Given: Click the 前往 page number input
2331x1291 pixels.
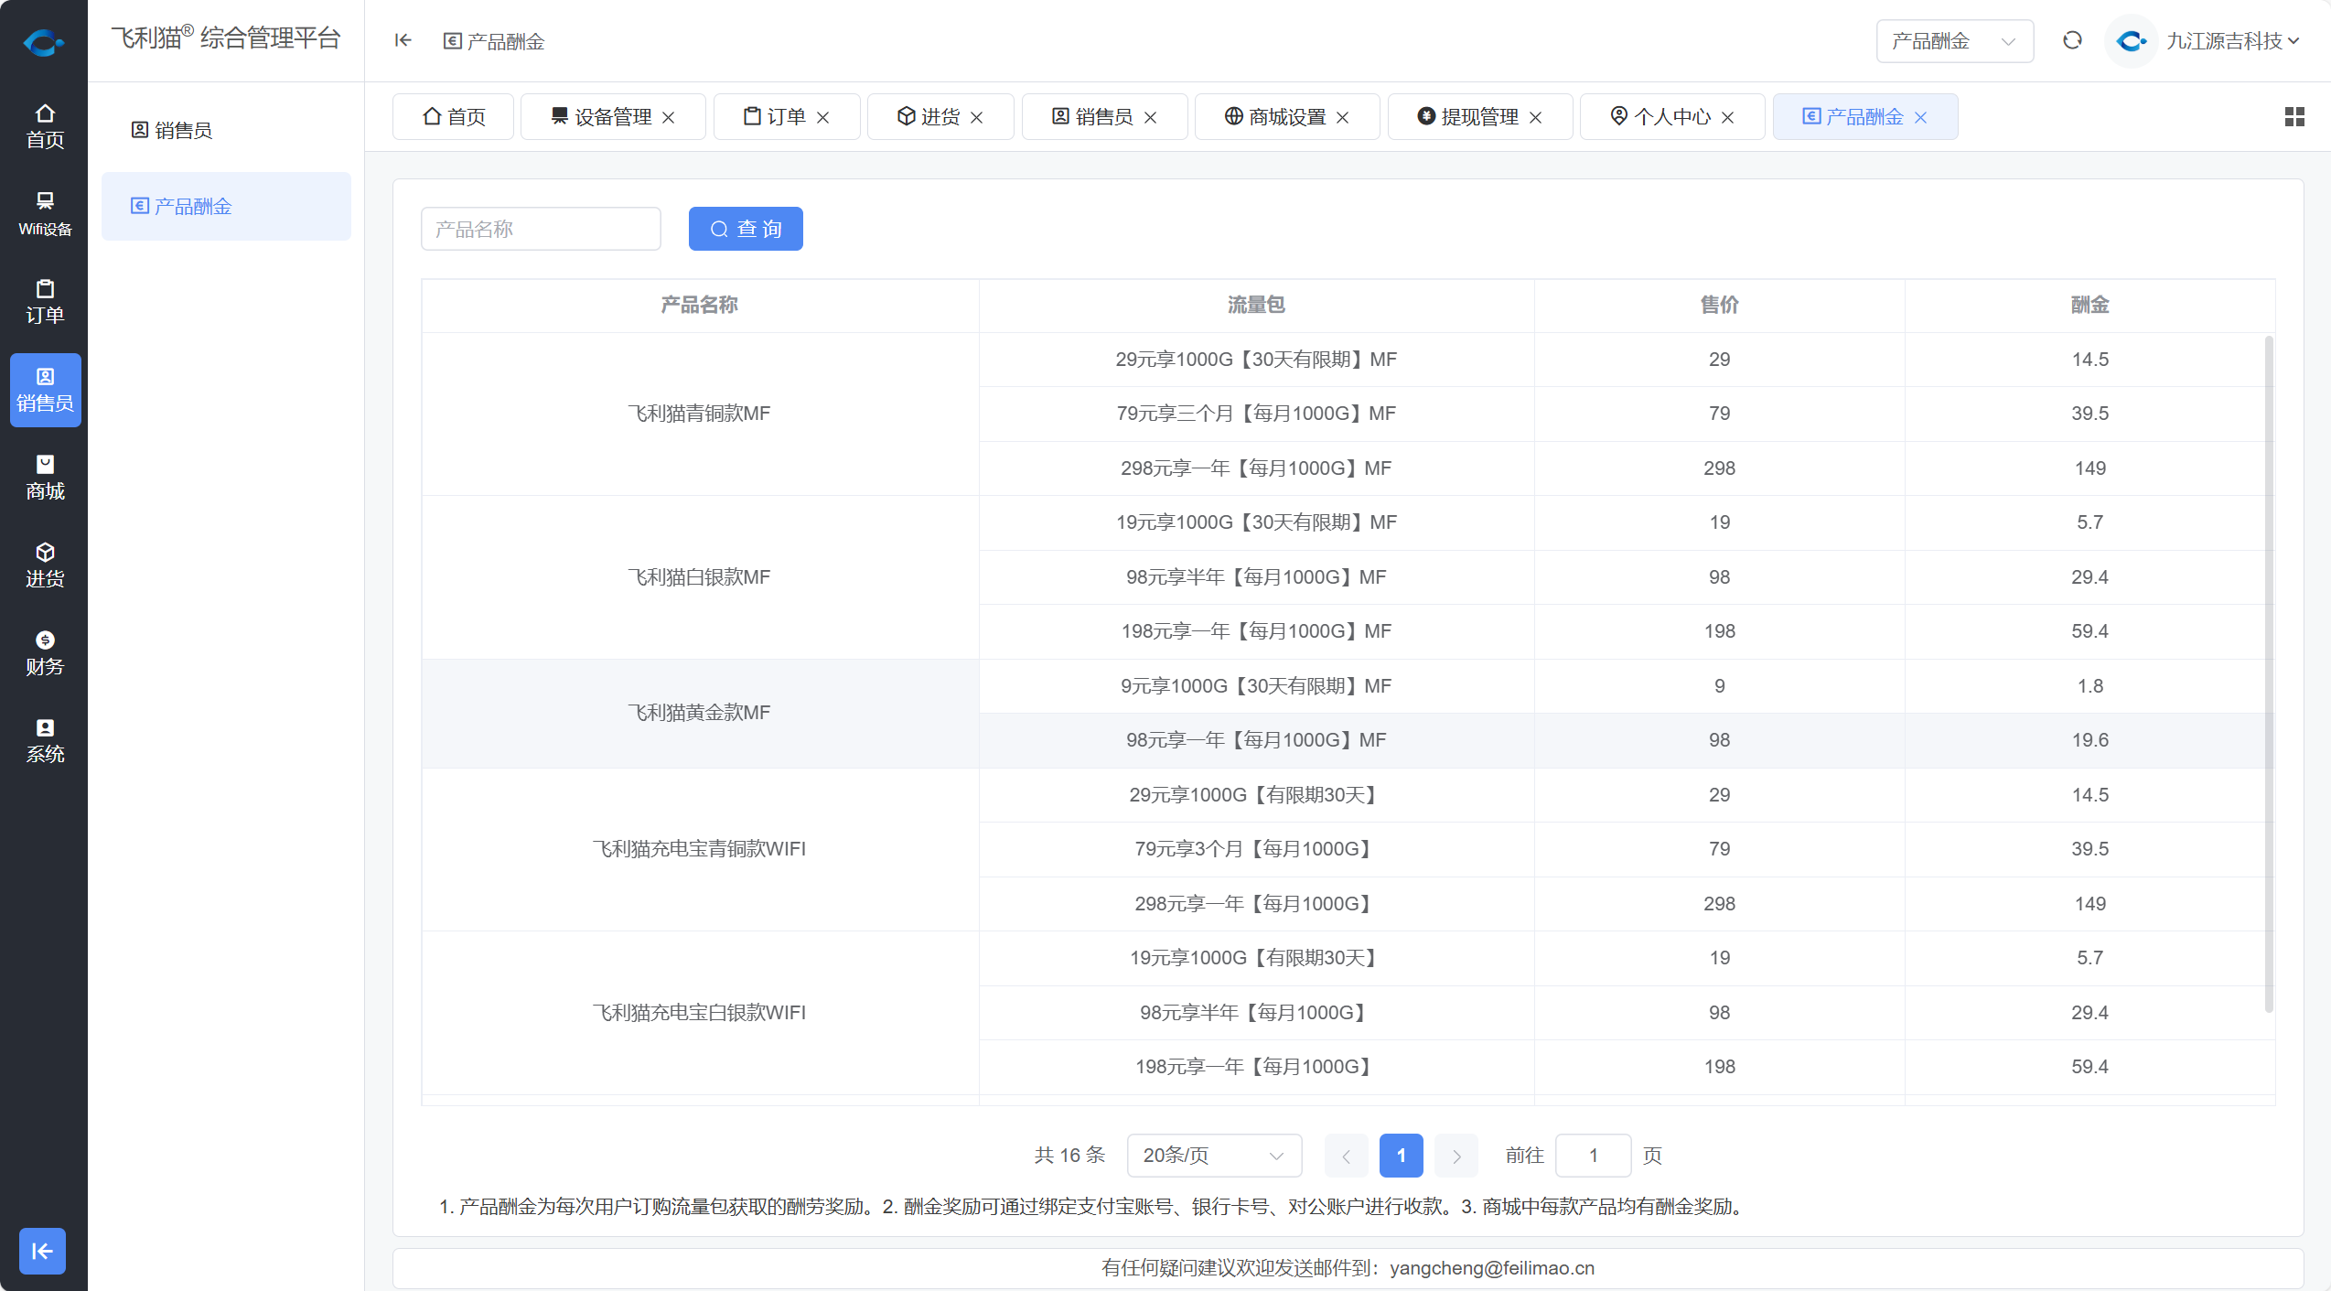Looking at the screenshot, I should (1593, 1156).
